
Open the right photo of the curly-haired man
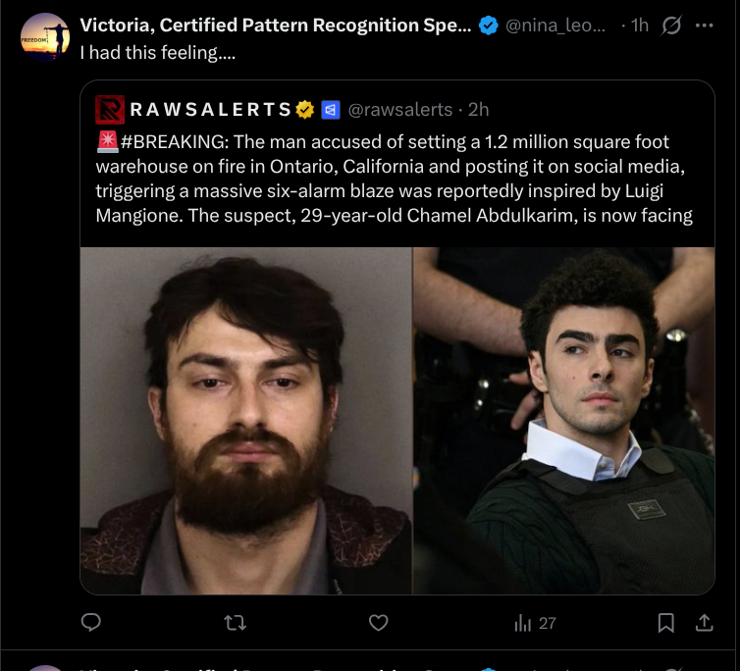click(563, 420)
